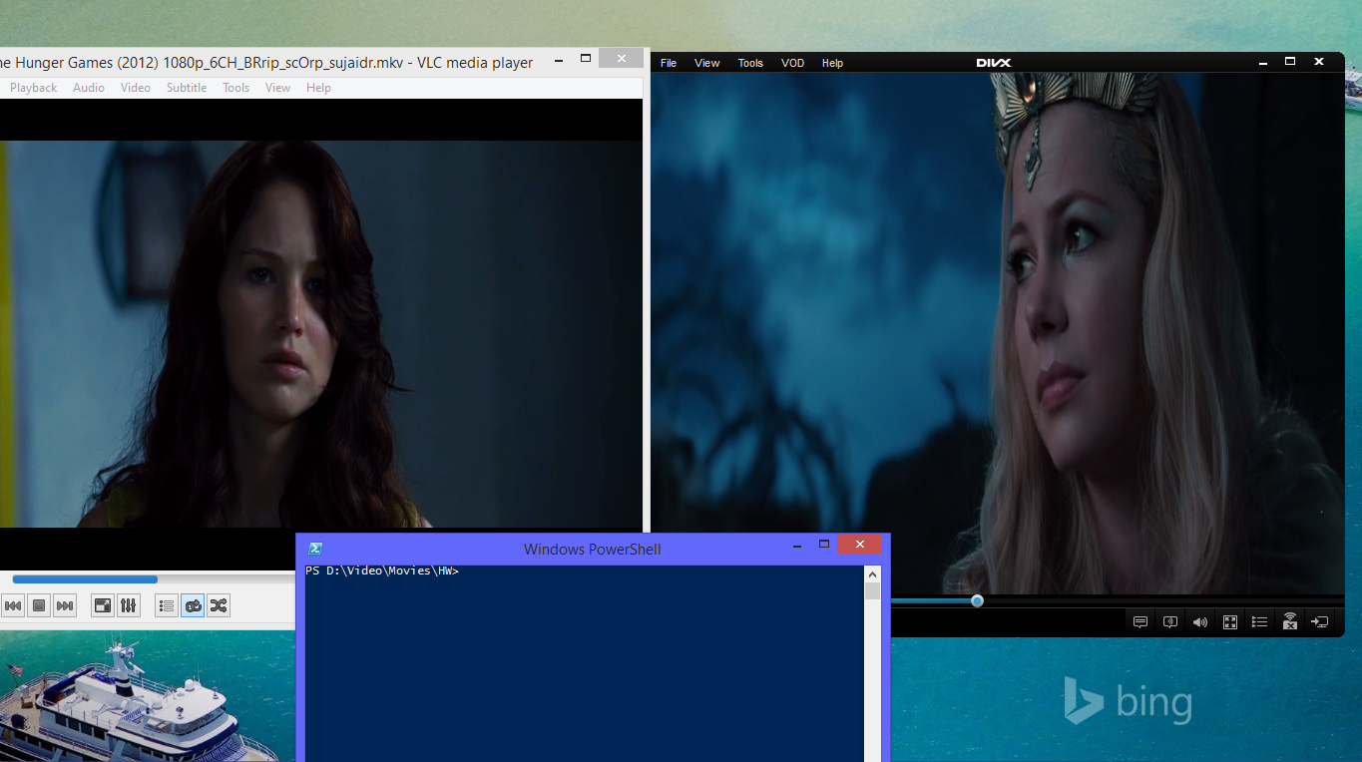
Task: Mute DivX player volume
Action: pyautogui.click(x=1200, y=622)
